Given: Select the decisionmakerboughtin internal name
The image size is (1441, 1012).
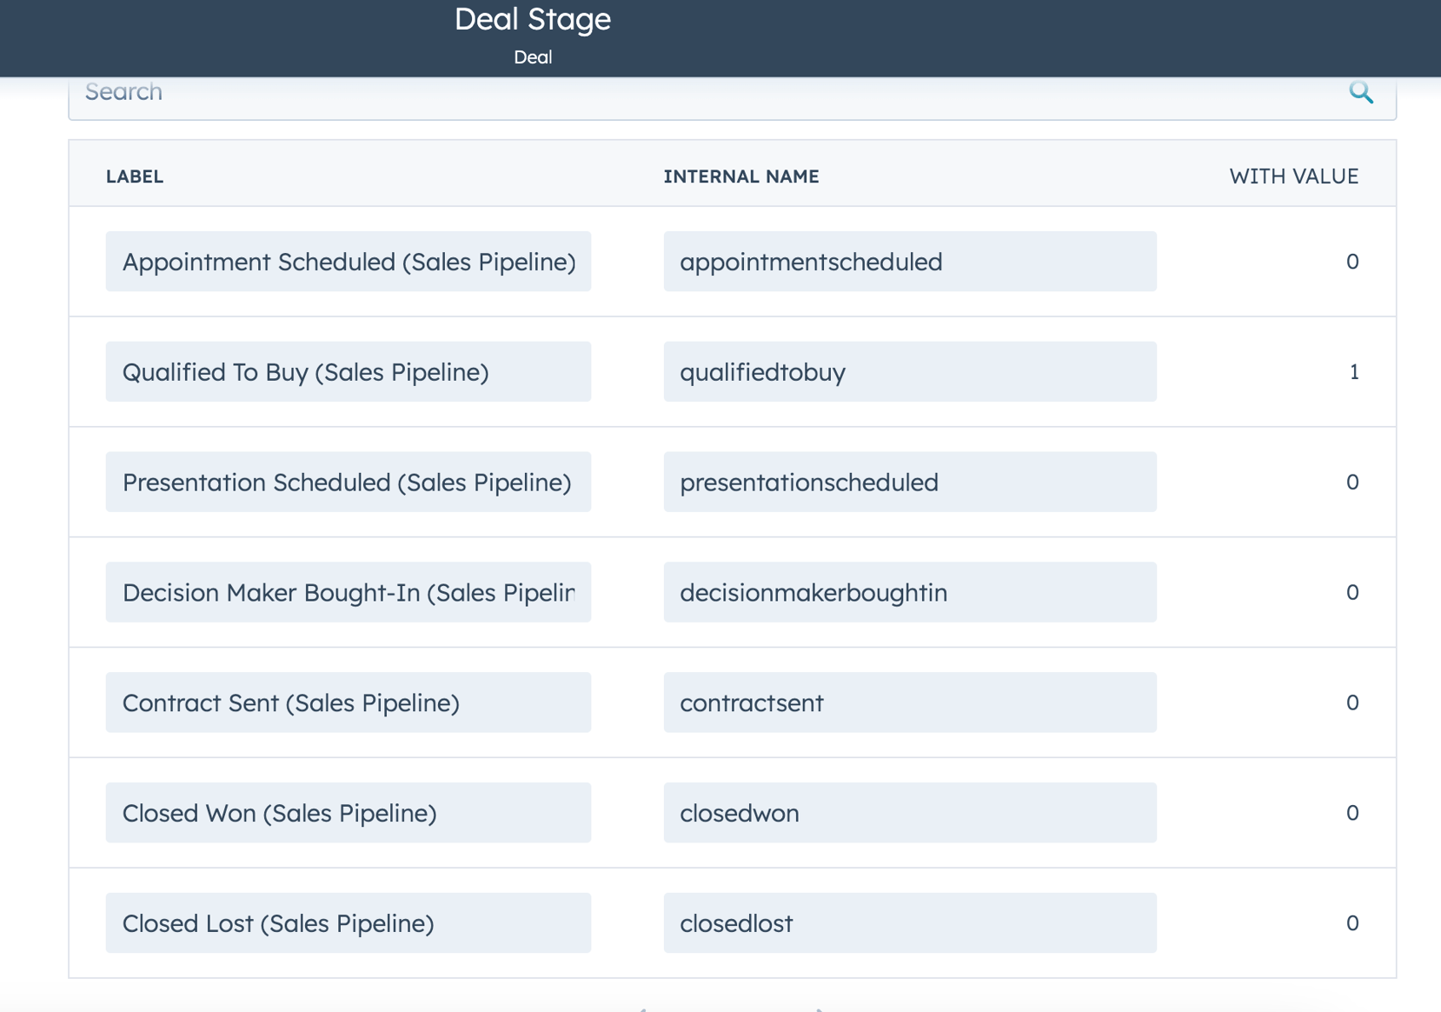Looking at the screenshot, I should pyautogui.click(x=909, y=592).
